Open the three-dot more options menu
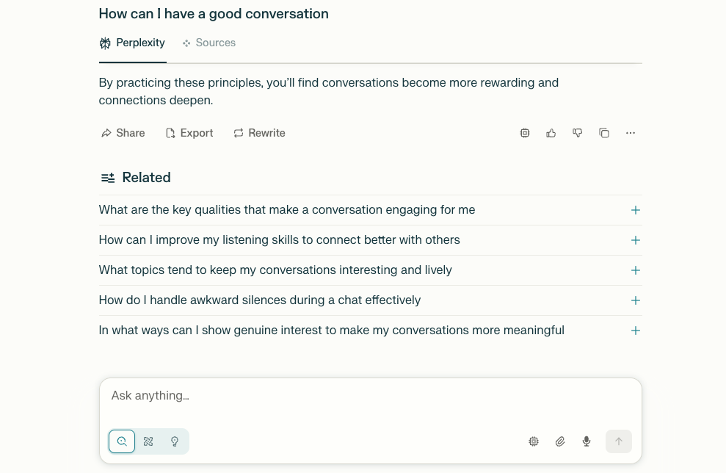This screenshot has height=473, width=726. [x=631, y=133]
